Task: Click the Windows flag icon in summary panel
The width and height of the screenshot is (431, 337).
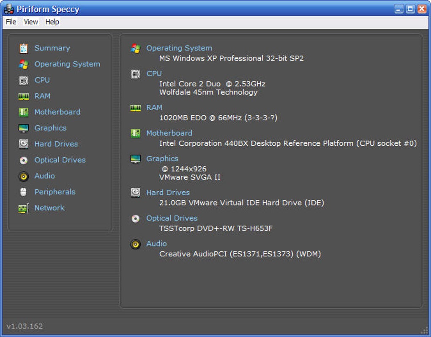Action: [x=136, y=48]
